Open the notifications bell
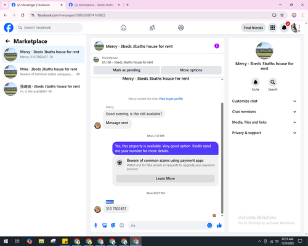This screenshot has width=308, height=246. click(x=284, y=28)
